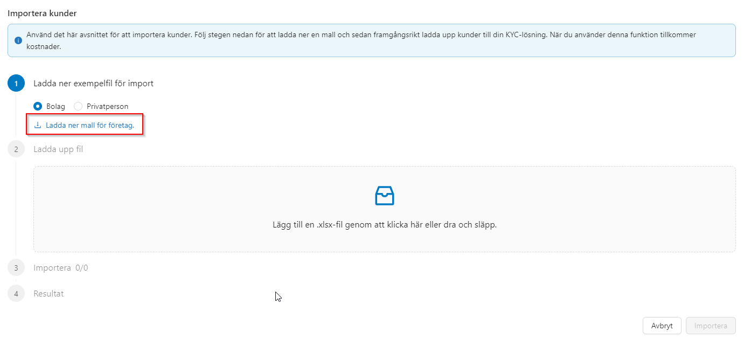This screenshot has height=338, width=744.
Task: Click the 'Resultat' step title
Action: [x=48, y=294]
